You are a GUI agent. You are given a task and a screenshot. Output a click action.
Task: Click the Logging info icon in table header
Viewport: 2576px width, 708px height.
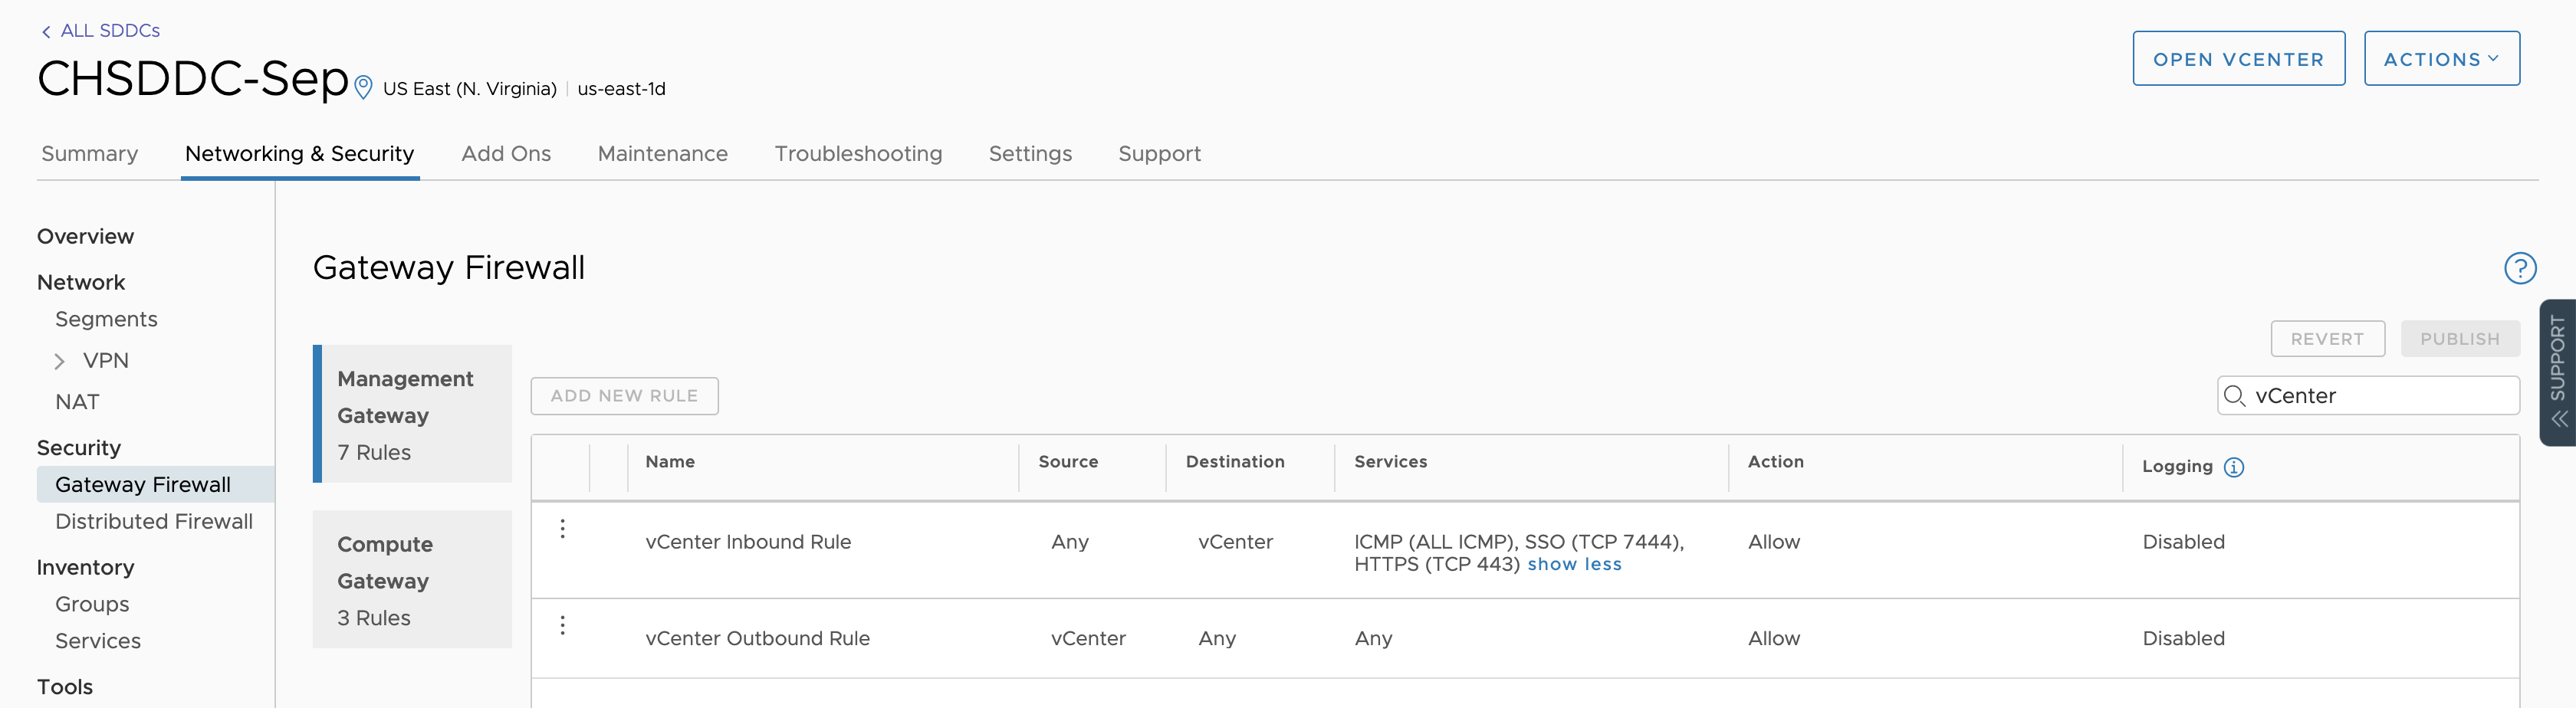point(2235,466)
